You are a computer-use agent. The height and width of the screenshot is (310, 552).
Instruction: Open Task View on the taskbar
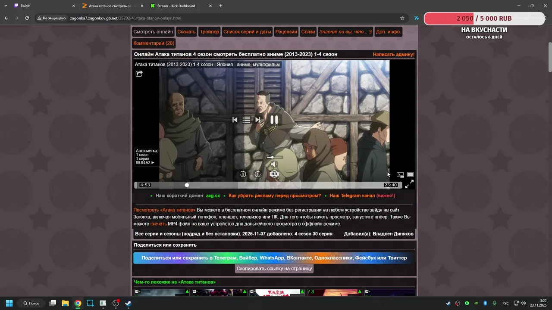pos(53,303)
